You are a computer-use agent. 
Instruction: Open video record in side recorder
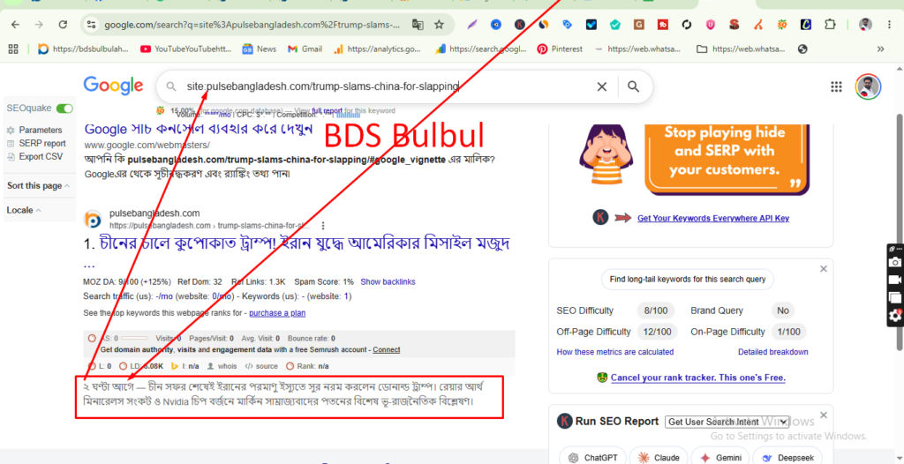click(895, 280)
